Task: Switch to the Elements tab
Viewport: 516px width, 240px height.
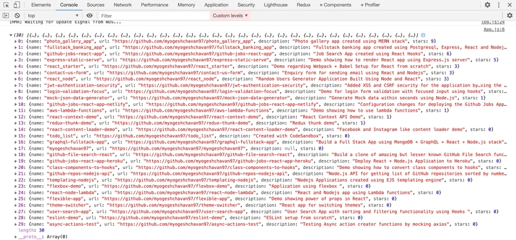Action: pyautogui.click(x=41, y=5)
